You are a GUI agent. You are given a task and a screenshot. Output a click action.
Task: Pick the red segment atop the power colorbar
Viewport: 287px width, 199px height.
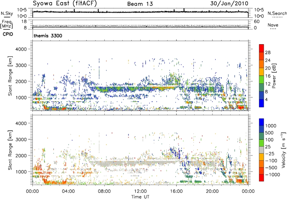[x=262, y=48]
